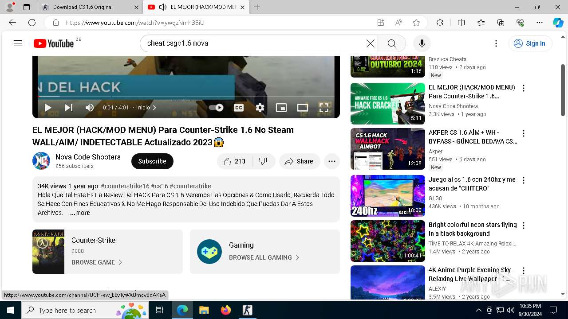Open the 240hz suggested thumbnail
Image resolution: width=568 pixels, height=319 pixels.
click(x=388, y=196)
